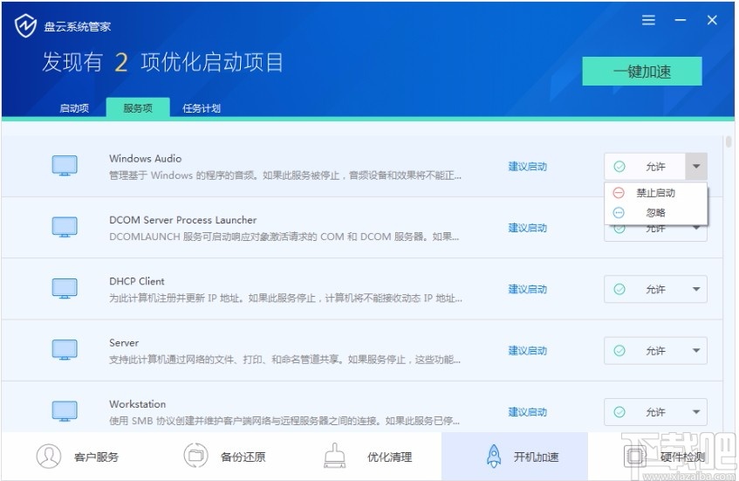Viewport: 739px width, 481px height.
Task: Click 建议启动 link for Workstation
Action: pos(527,412)
